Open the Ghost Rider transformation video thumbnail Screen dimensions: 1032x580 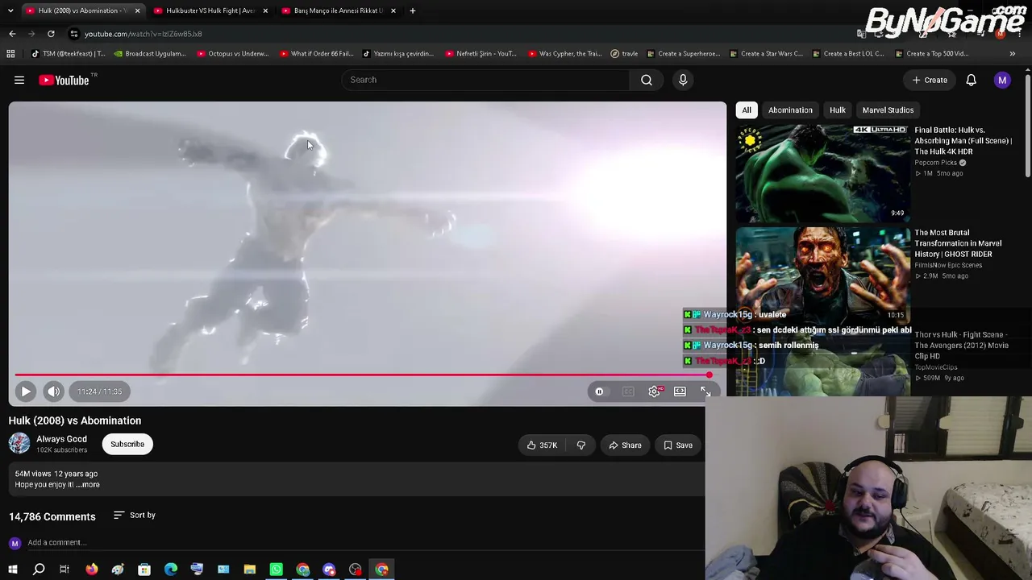point(822,275)
